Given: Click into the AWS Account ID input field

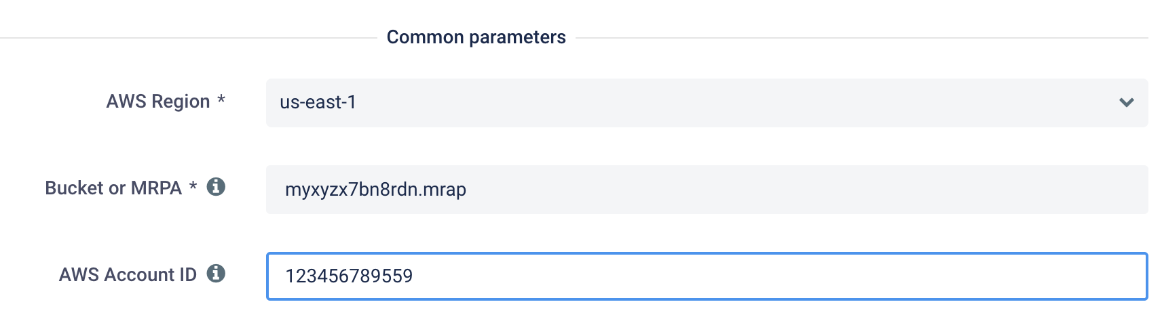Looking at the screenshot, I should (x=707, y=276).
